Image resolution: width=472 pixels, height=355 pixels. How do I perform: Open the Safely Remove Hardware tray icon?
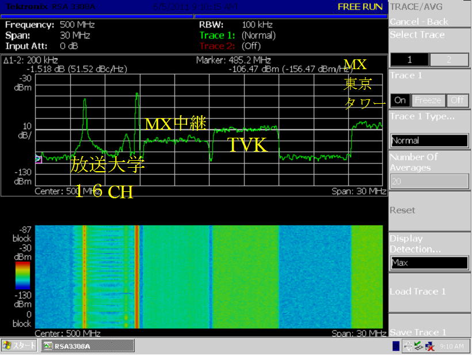click(x=418, y=346)
